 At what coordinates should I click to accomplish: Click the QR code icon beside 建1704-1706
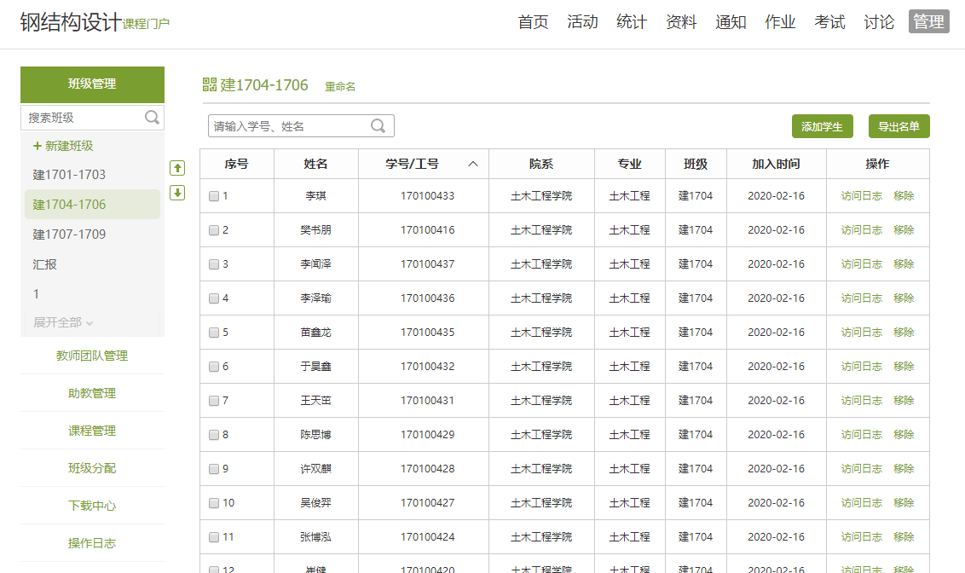pyautogui.click(x=210, y=84)
